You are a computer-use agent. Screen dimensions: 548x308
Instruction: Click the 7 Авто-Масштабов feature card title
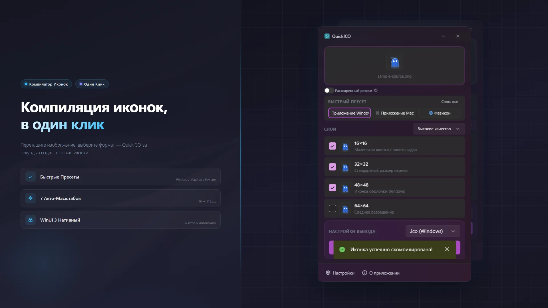61,198
